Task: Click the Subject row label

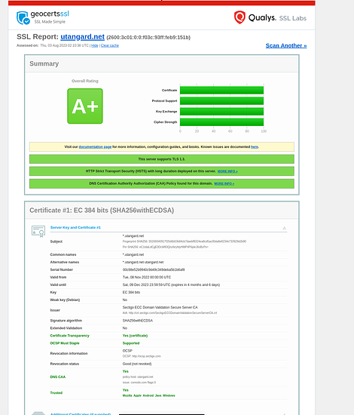Action: (x=56, y=241)
